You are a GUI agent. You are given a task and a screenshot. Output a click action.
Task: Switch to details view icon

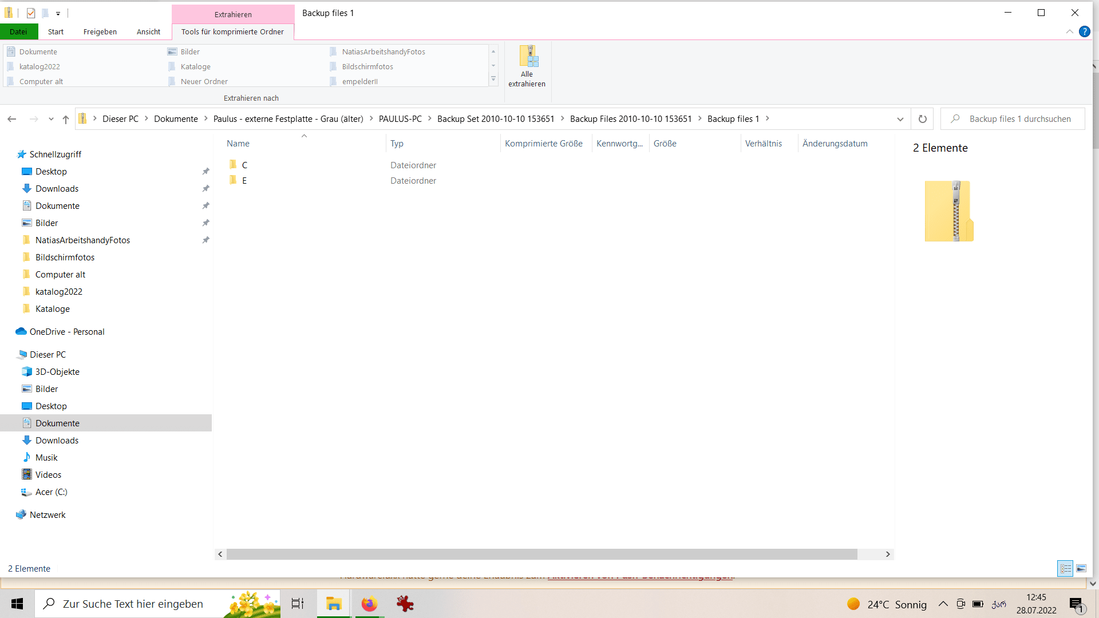[1065, 569]
